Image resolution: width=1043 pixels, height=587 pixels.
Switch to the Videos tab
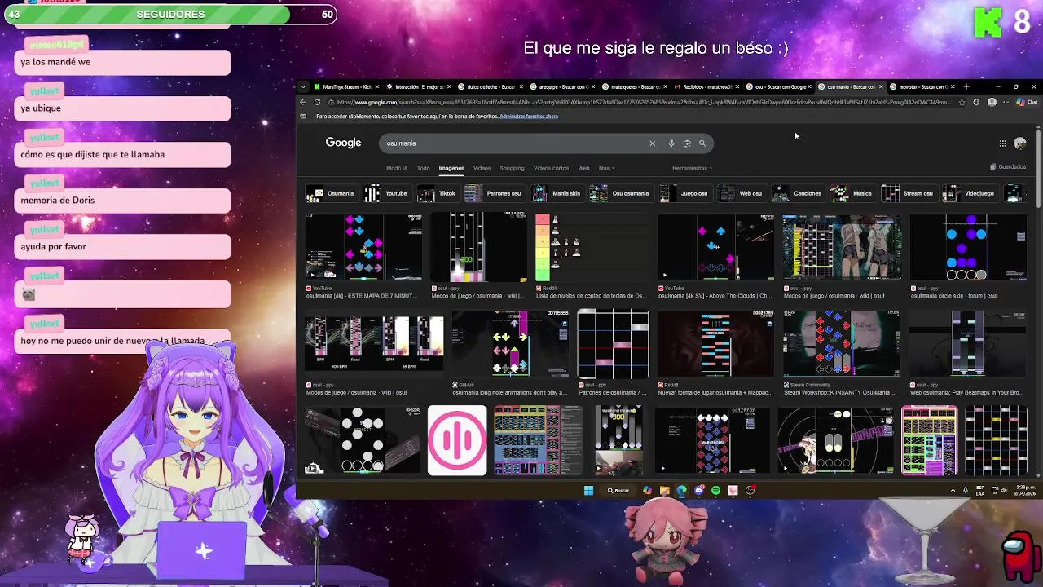(482, 168)
